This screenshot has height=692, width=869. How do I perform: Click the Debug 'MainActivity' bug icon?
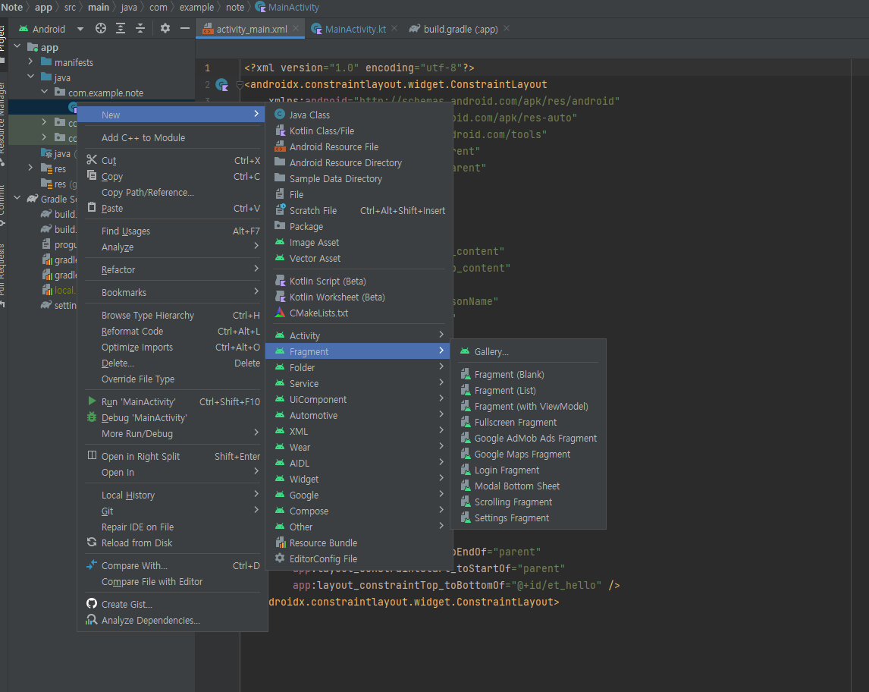(x=92, y=417)
